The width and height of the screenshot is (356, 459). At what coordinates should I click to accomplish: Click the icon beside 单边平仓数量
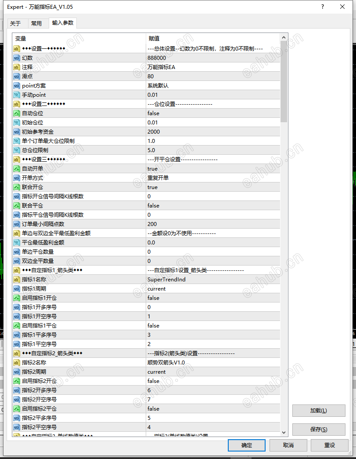click(16, 252)
